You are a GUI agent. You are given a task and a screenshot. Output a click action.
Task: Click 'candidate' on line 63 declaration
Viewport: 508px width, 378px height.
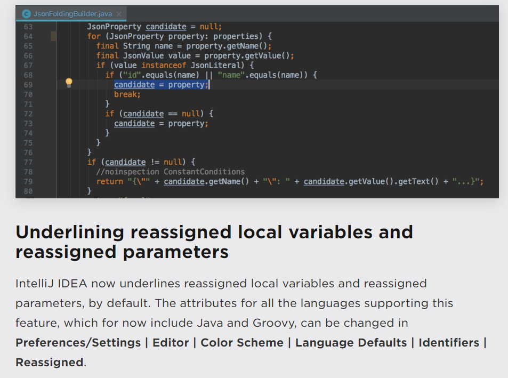pos(166,27)
